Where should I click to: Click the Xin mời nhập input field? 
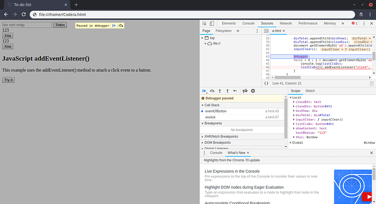[27, 25]
